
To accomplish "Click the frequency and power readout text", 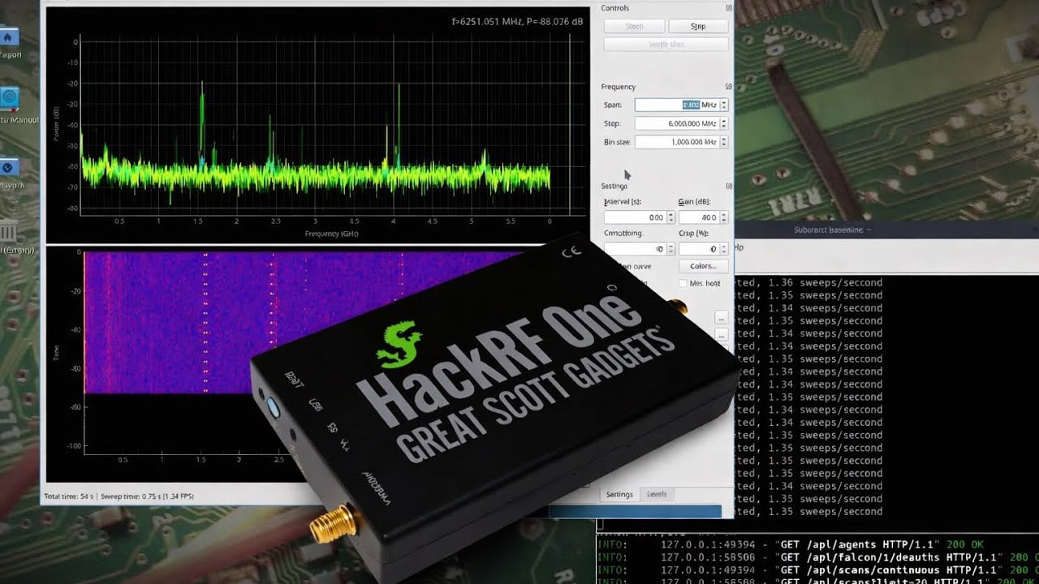I will click(x=517, y=22).
